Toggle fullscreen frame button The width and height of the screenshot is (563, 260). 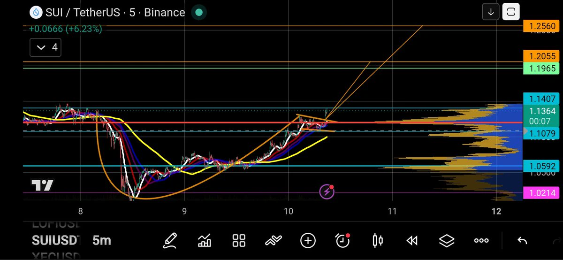pyautogui.click(x=511, y=12)
